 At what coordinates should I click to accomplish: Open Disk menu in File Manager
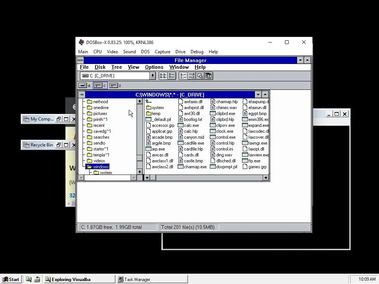100,67
